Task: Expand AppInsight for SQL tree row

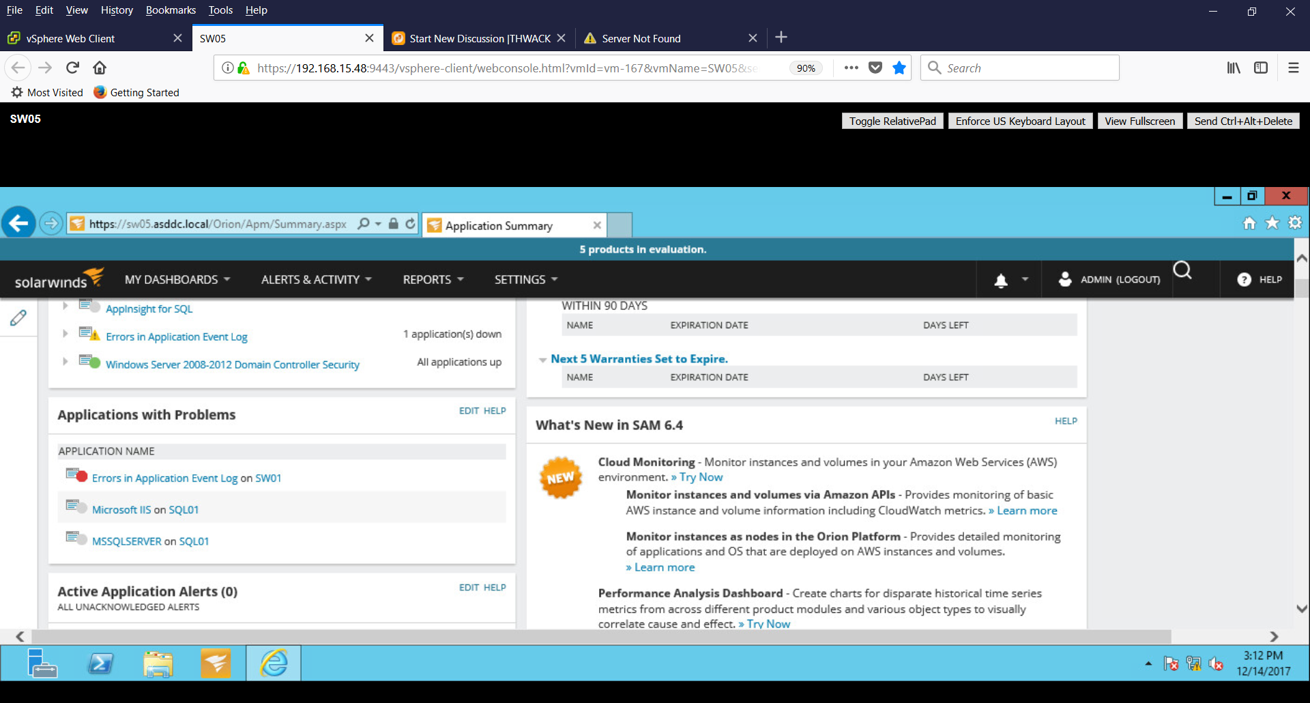Action: [x=65, y=306]
